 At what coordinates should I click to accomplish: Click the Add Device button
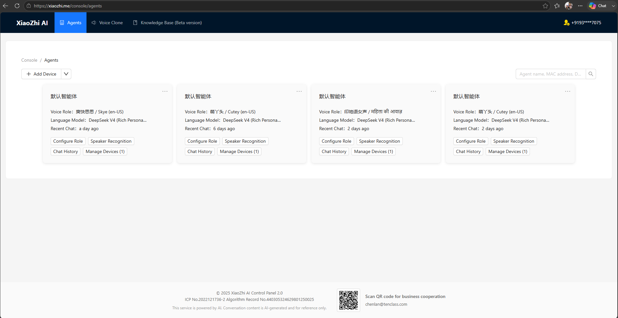click(x=41, y=74)
